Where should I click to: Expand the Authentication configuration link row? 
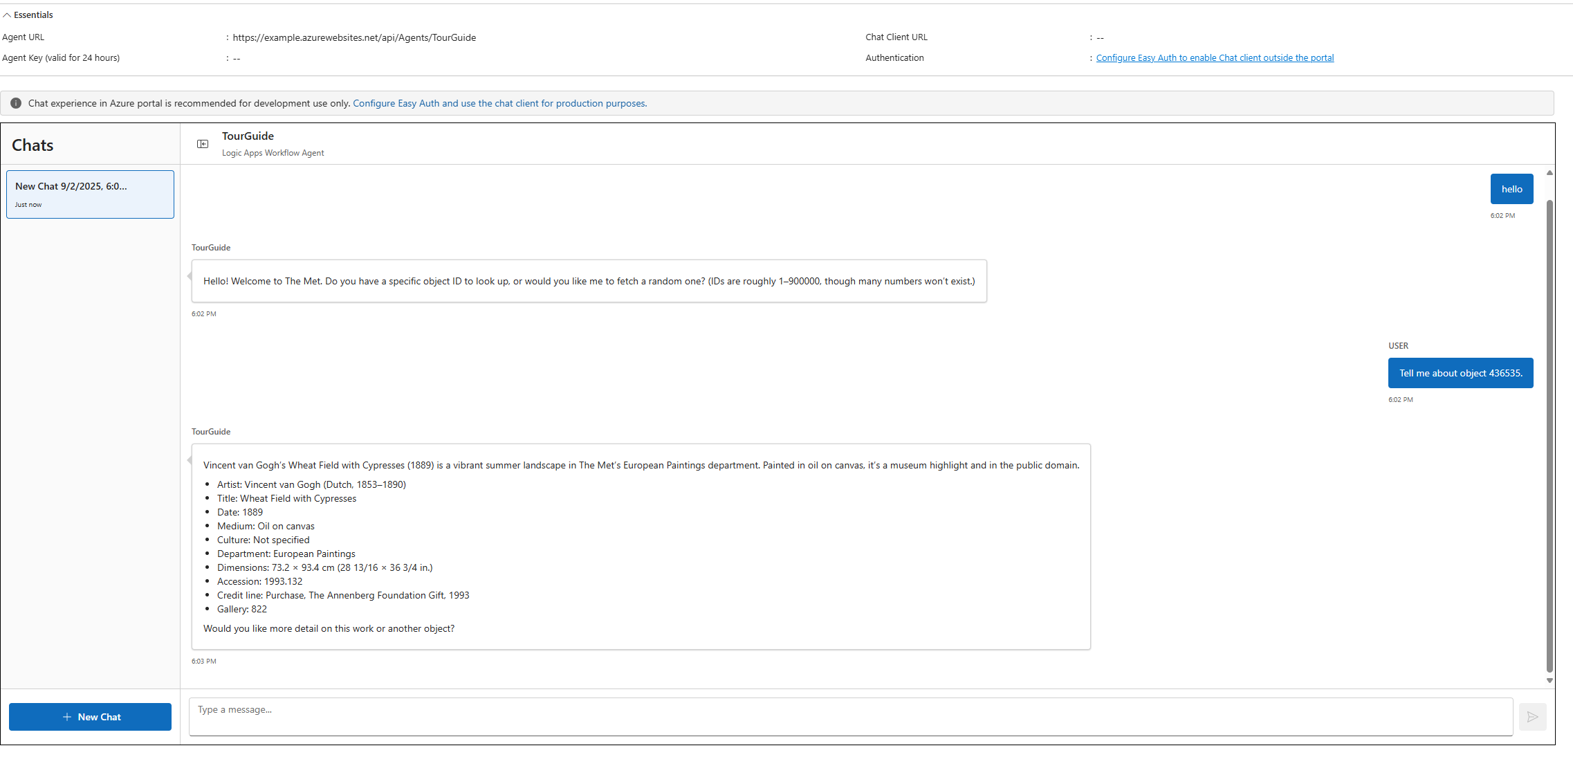(1215, 57)
